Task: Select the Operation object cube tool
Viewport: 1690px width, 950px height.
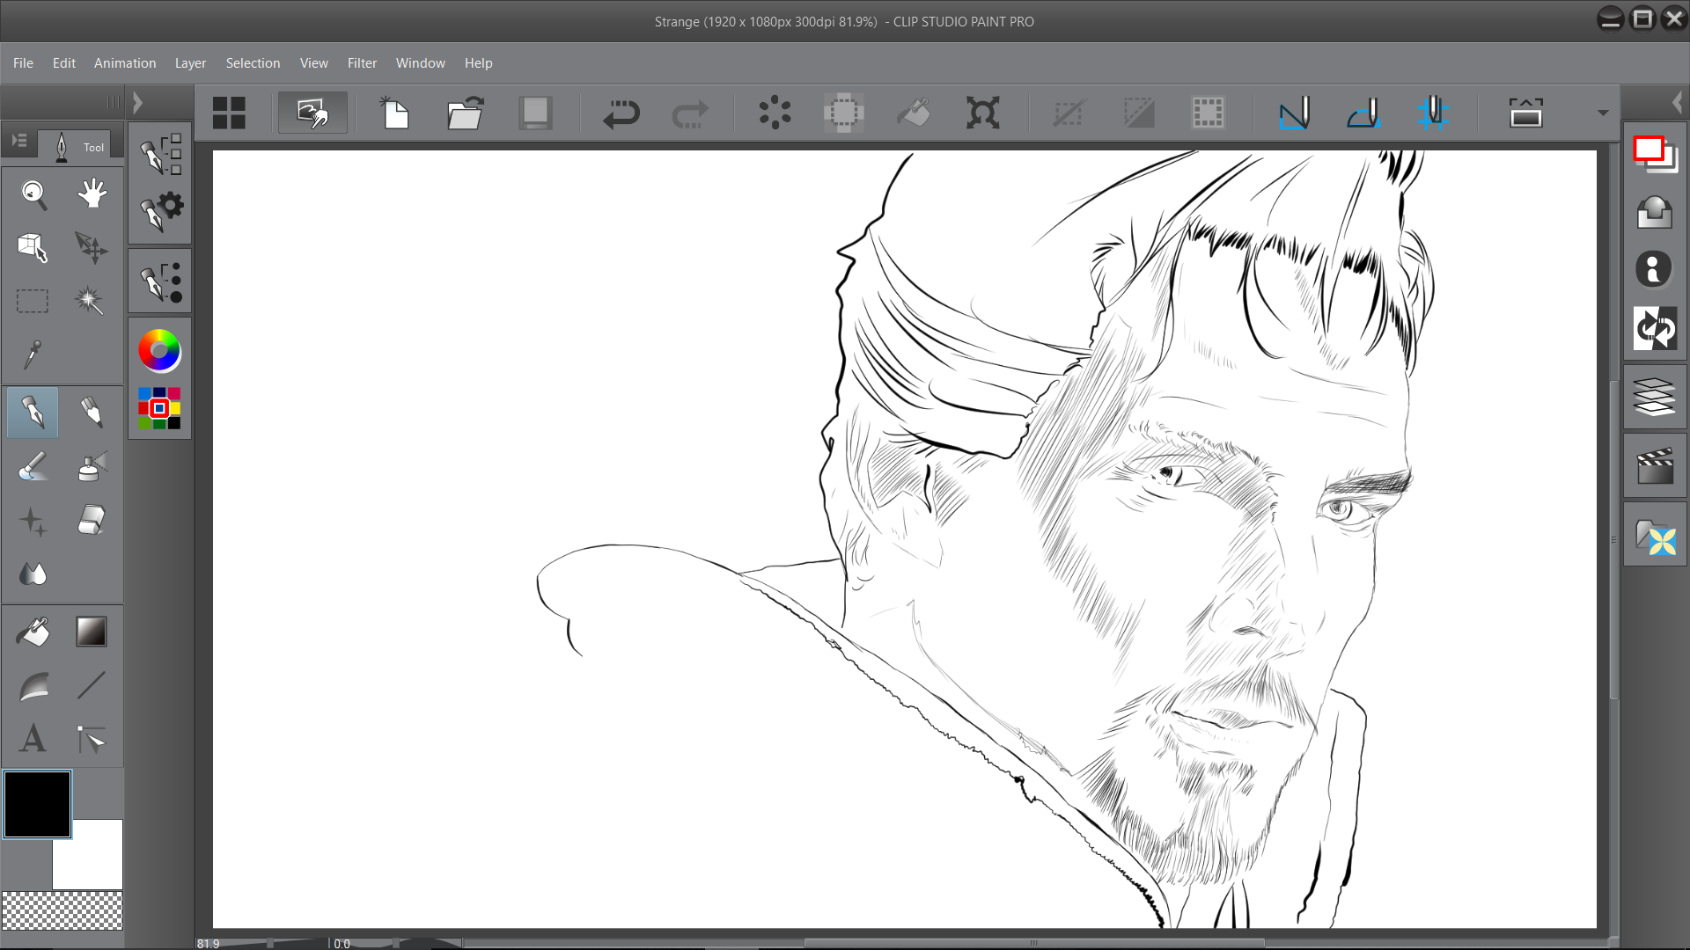Action: pyautogui.click(x=33, y=247)
